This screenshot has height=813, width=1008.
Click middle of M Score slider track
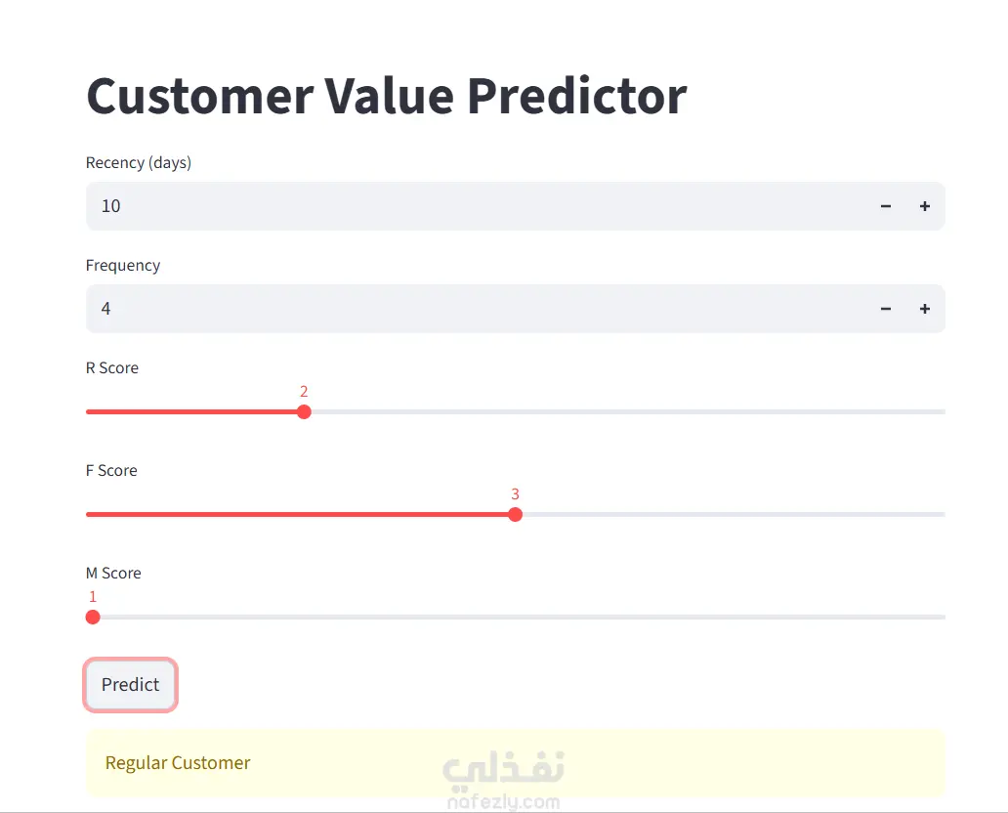click(516, 618)
